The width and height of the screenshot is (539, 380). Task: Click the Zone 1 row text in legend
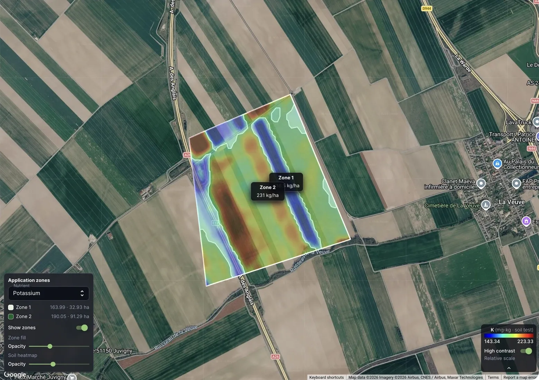coord(23,307)
